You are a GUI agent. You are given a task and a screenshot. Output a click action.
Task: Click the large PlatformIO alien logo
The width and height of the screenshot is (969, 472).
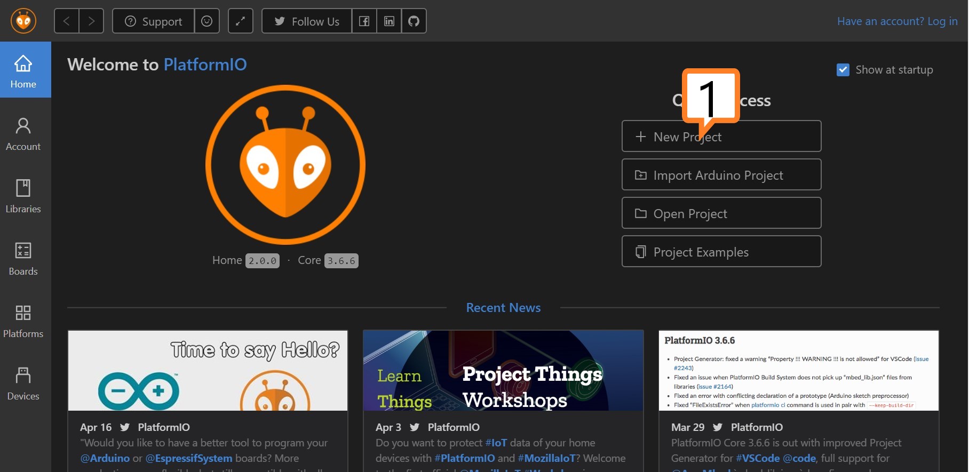pyautogui.click(x=285, y=165)
